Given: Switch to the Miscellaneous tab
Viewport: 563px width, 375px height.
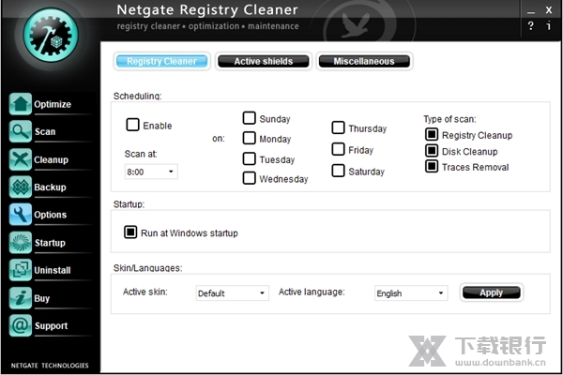Looking at the screenshot, I should click(364, 61).
